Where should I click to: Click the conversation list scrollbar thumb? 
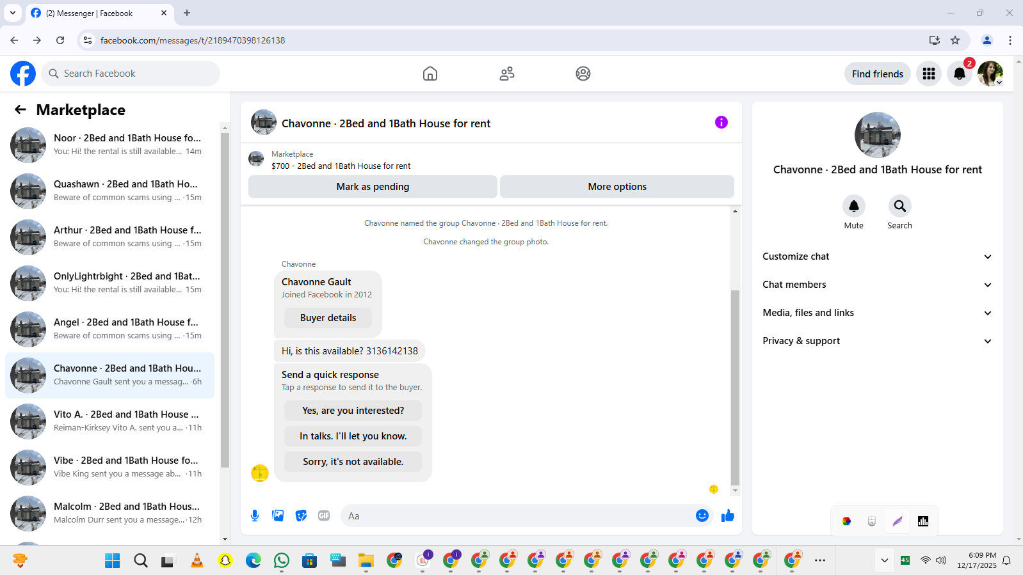pos(225,301)
